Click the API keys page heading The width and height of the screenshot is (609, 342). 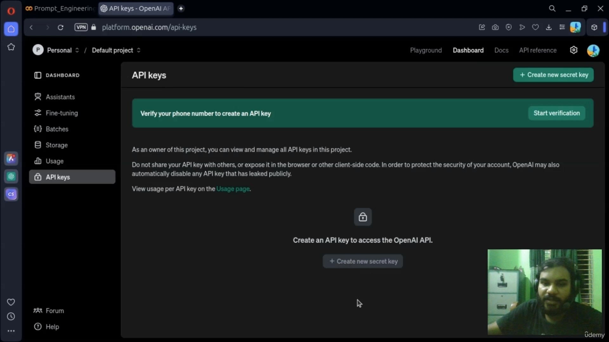click(149, 75)
